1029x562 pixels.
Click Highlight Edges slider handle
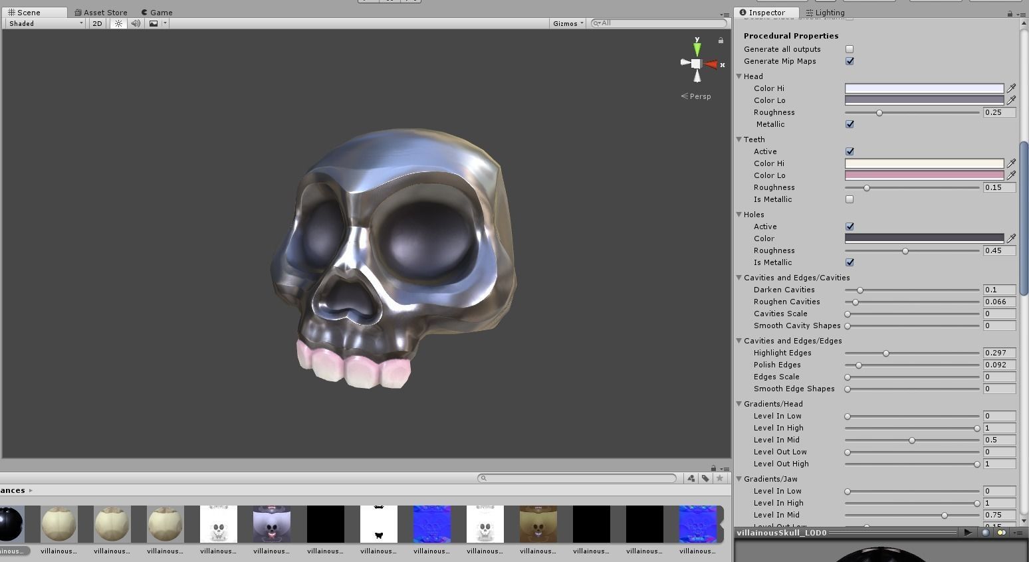coord(886,353)
